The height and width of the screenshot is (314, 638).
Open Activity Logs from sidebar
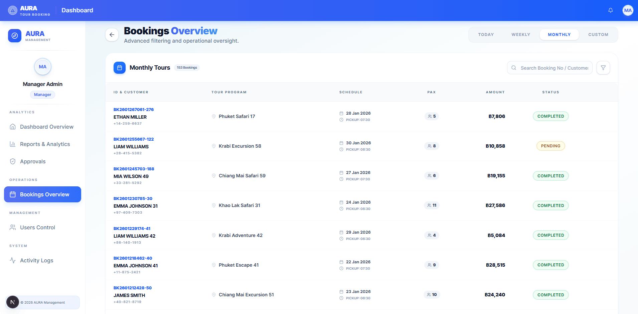(x=36, y=260)
